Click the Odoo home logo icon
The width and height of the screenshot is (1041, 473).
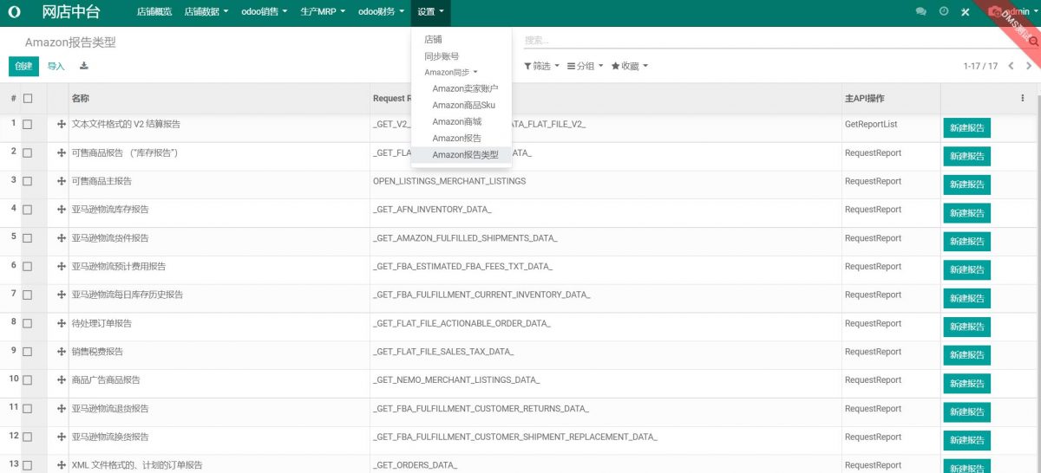tap(15, 12)
